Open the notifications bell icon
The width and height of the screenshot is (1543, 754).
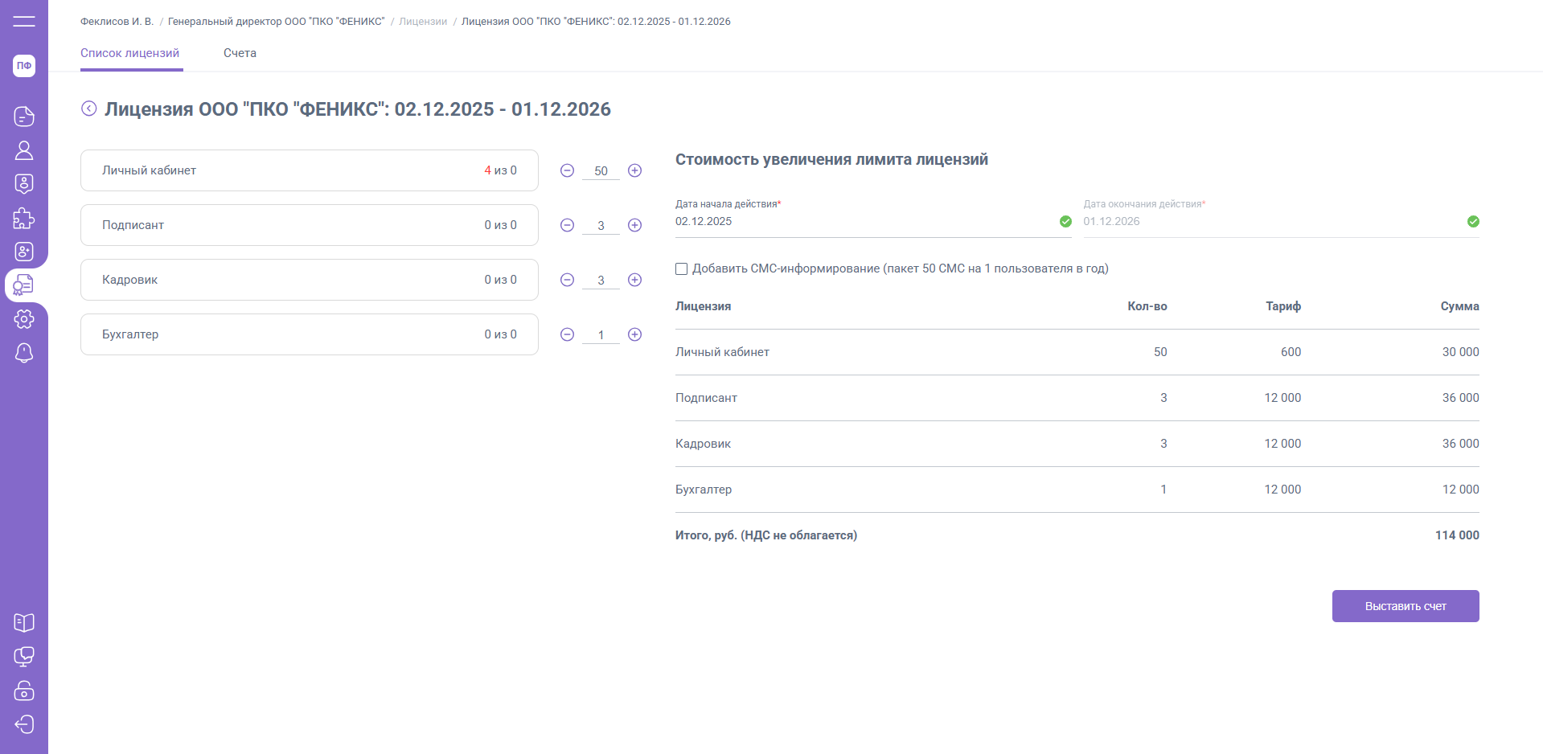pos(24,353)
